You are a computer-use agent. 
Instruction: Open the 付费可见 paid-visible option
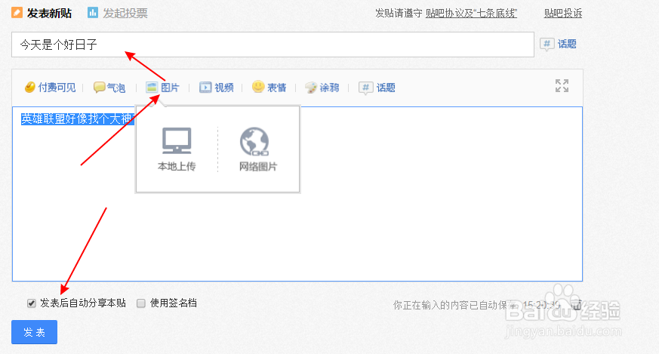pyautogui.click(x=50, y=88)
